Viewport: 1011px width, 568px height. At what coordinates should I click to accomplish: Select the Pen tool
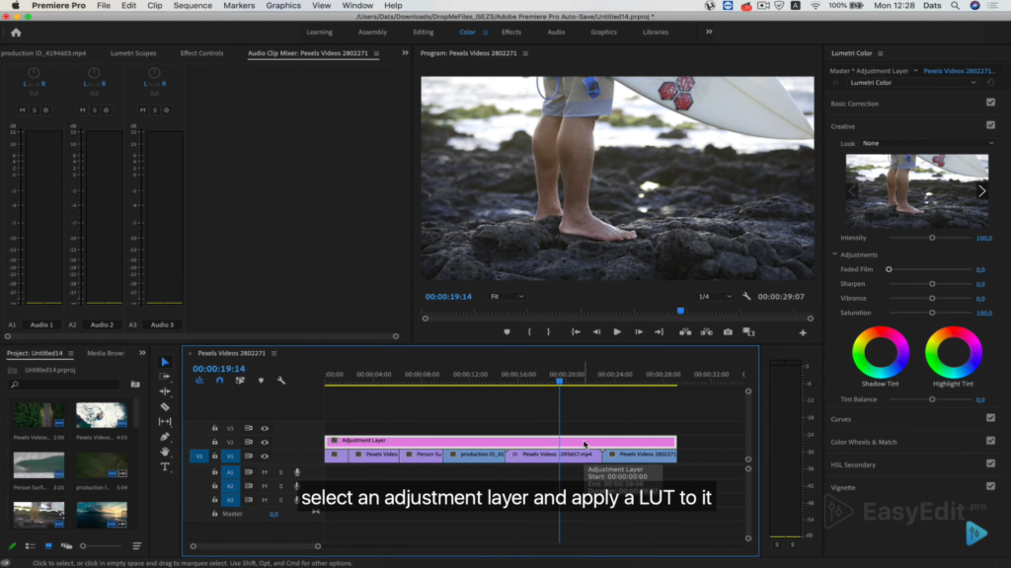click(x=165, y=437)
